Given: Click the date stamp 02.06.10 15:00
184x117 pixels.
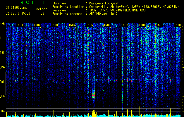Looking at the screenshot, I should pyautogui.click(x=18, y=13).
